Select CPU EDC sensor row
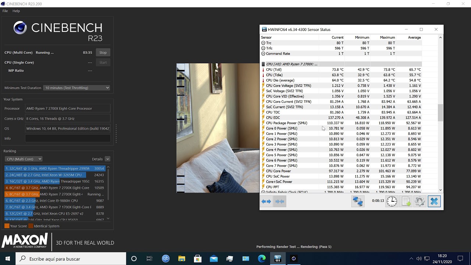471x265 pixels. 341,118
